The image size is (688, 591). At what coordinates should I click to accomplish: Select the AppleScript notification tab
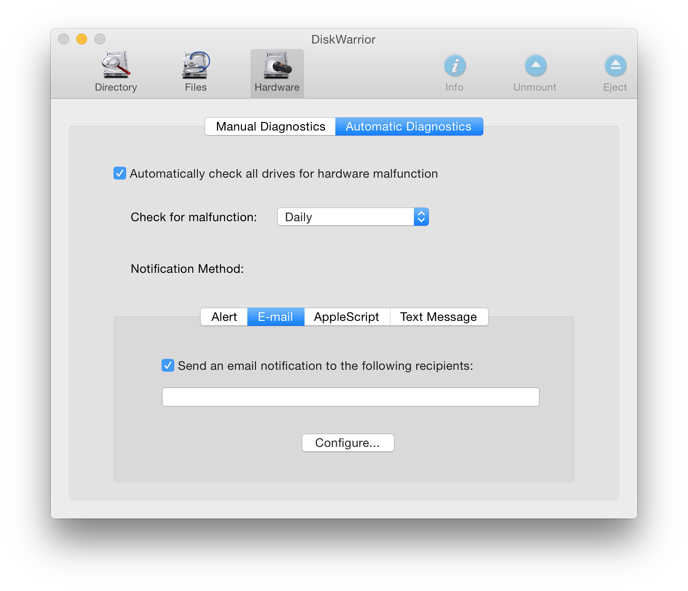[347, 317]
